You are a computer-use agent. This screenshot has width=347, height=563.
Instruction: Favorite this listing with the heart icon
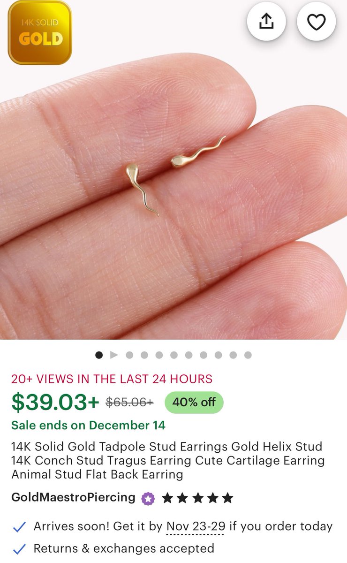(x=317, y=22)
